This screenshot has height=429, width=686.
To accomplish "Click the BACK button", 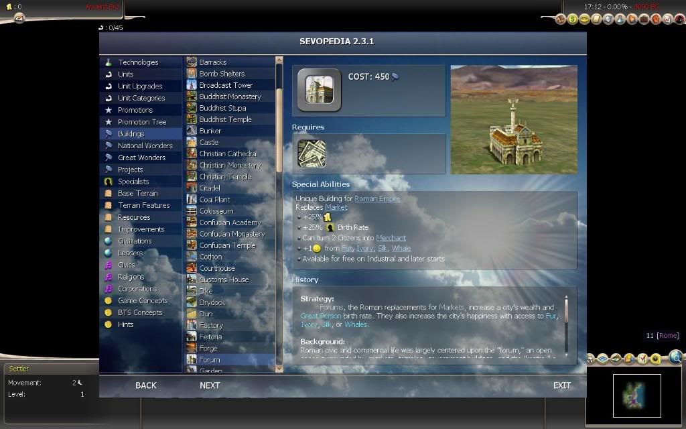I will click(x=145, y=385).
